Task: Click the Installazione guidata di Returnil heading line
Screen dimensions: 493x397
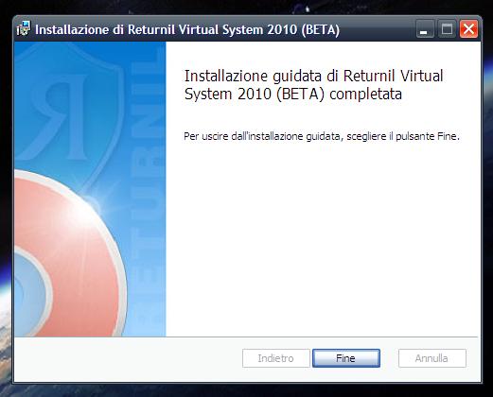Action: pyautogui.click(x=314, y=76)
